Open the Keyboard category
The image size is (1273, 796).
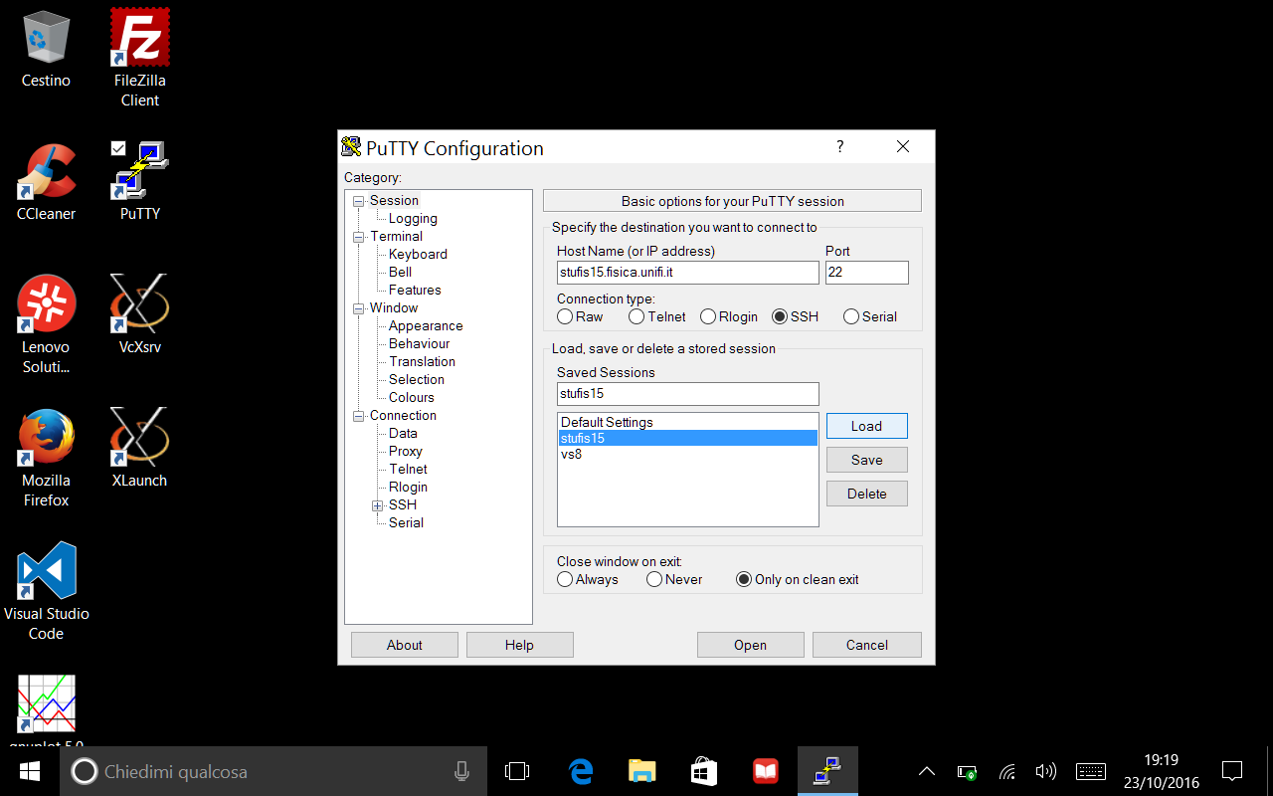(x=418, y=254)
